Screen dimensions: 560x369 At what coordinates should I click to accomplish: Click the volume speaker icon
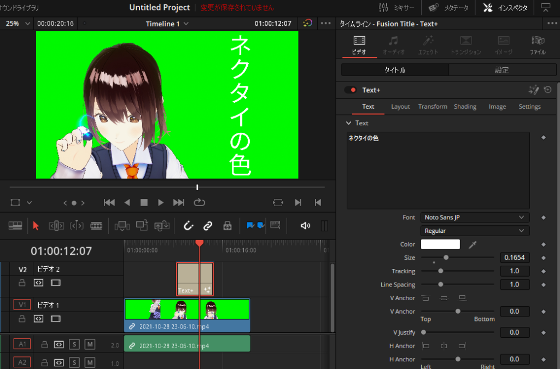click(x=305, y=226)
